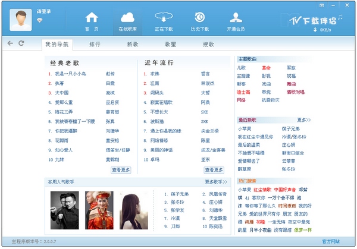Expand 更多 in 最近新歌 panel
The height and width of the screenshot is (249, 357).
tap(303, 119)
